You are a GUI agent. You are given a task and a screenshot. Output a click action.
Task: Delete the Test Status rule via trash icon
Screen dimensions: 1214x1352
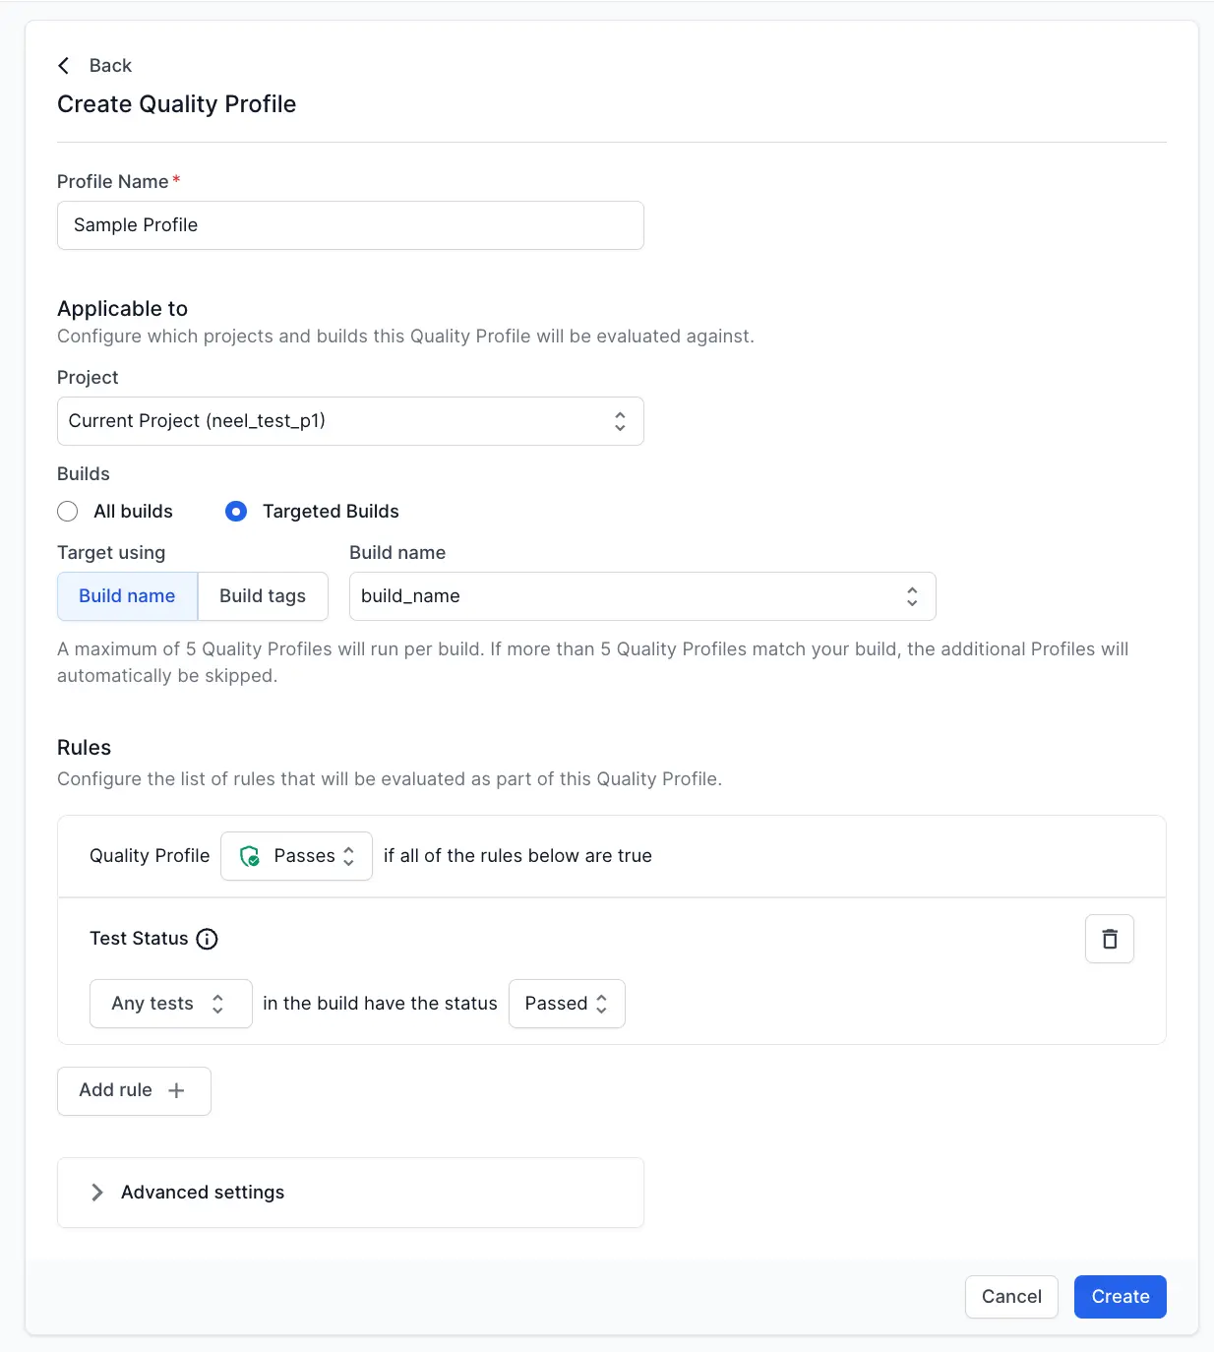pos(1109,939)
